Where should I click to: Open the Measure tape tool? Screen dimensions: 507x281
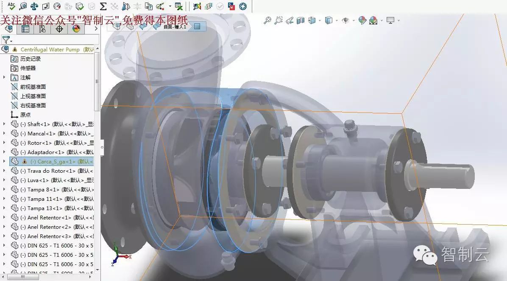tap(23, 6)
